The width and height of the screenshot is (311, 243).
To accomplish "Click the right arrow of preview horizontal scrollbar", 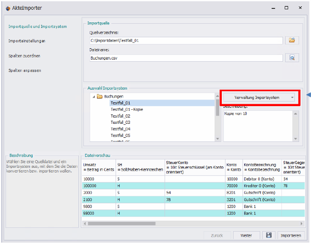I will (301, 224).
